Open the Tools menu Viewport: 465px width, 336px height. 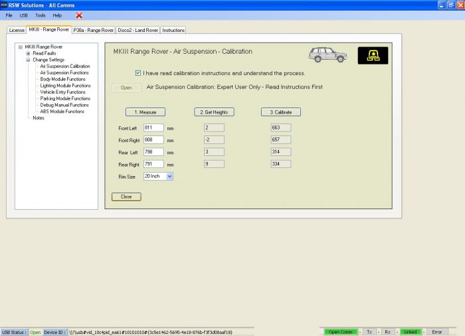coord(41,15)
